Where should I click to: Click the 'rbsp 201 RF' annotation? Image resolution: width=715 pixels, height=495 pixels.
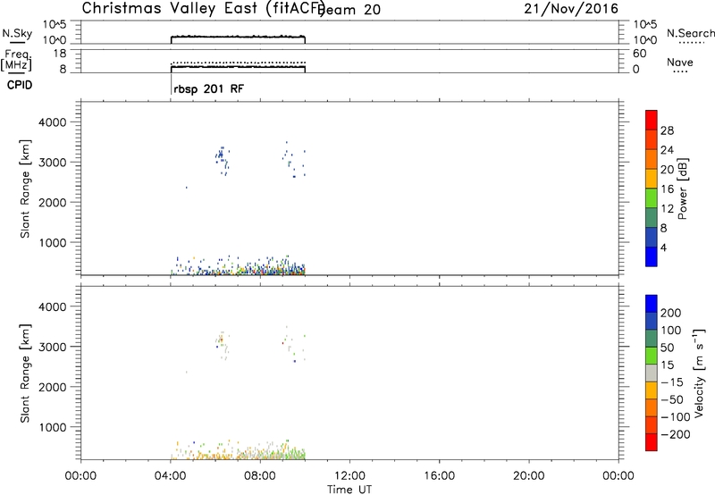pyautogui.click(x=209, y=88)
